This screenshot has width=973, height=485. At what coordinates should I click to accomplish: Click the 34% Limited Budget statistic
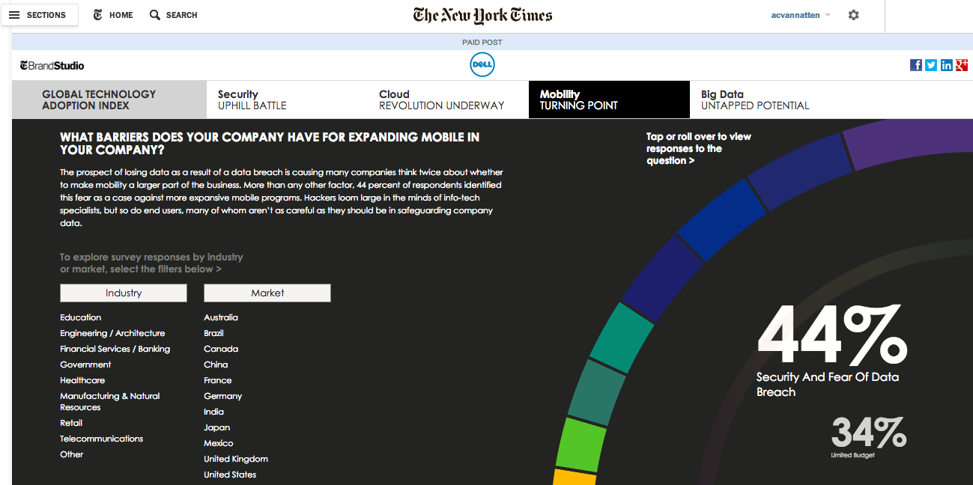click(868, 436)
